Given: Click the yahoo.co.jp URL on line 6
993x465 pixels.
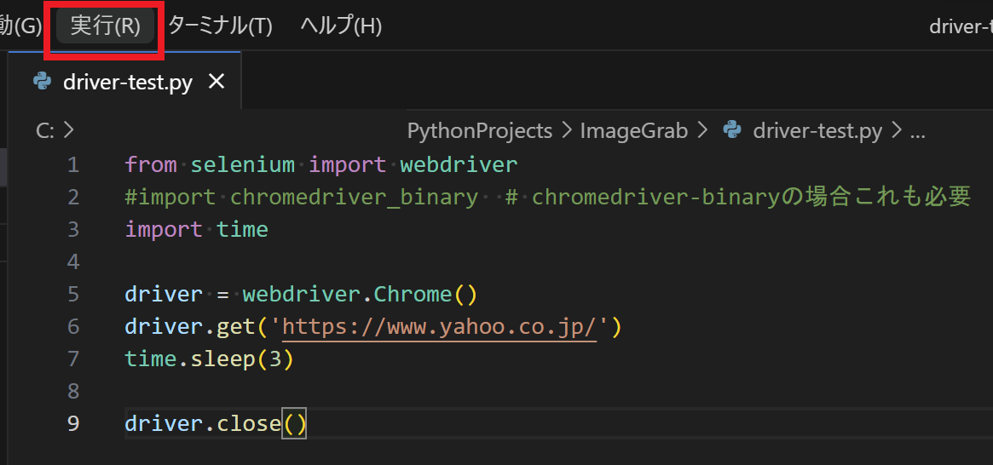Looking at the screenshot, I should (x=439, y=326).
